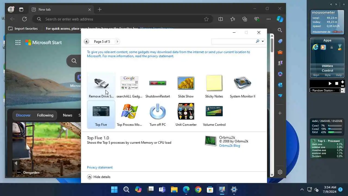
Task: Open Edge Settings and more menu
Action: [269, 19]
